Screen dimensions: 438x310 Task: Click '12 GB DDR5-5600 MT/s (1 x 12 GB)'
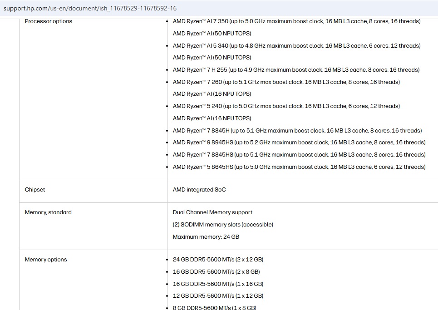[218, 296]
